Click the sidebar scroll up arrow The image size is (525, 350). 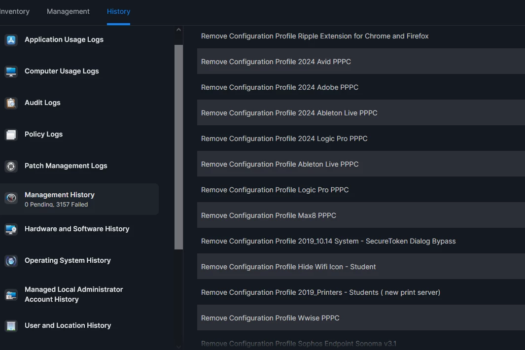point(179,30)
